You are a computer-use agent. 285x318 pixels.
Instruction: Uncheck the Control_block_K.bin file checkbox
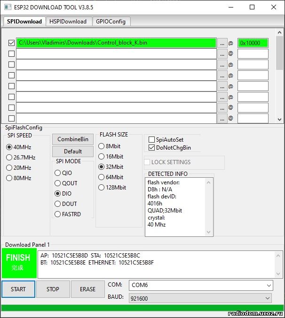(11, 43)
